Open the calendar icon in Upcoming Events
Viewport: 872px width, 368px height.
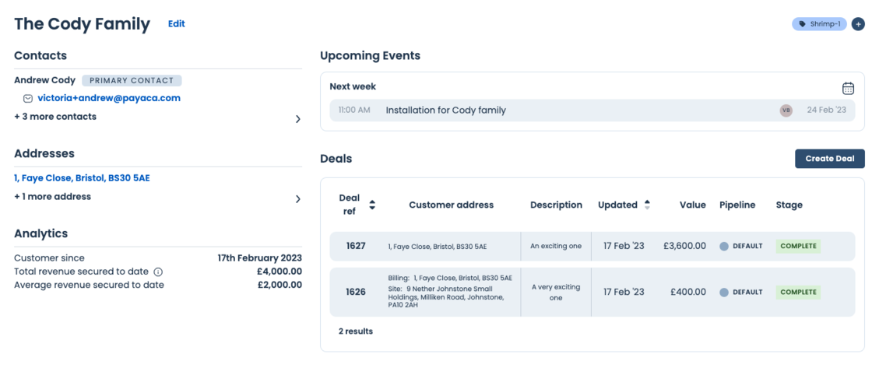(x=848, y=88)
